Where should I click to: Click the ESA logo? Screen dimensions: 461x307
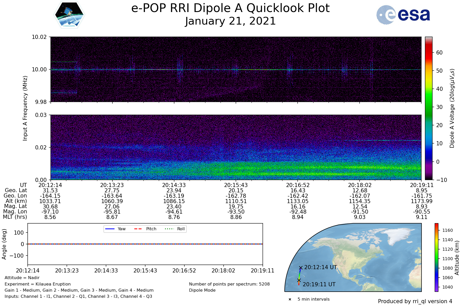(403, 15)
